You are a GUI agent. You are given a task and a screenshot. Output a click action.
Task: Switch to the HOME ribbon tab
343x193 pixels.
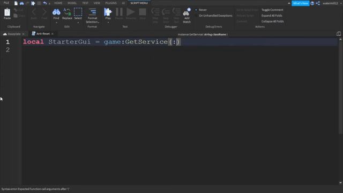[x=58, y=3]
